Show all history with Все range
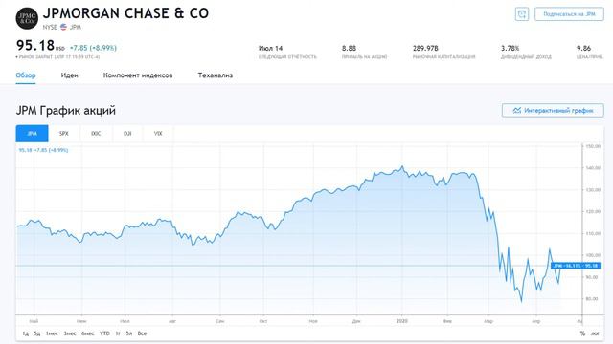This screenshot has width=613, height=344. 143,333
